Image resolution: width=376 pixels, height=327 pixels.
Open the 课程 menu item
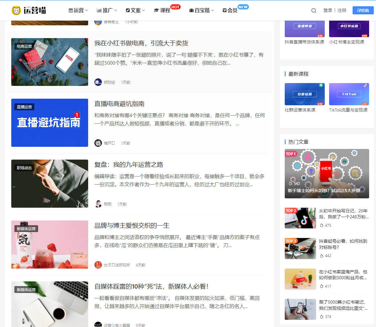[162, 10]
